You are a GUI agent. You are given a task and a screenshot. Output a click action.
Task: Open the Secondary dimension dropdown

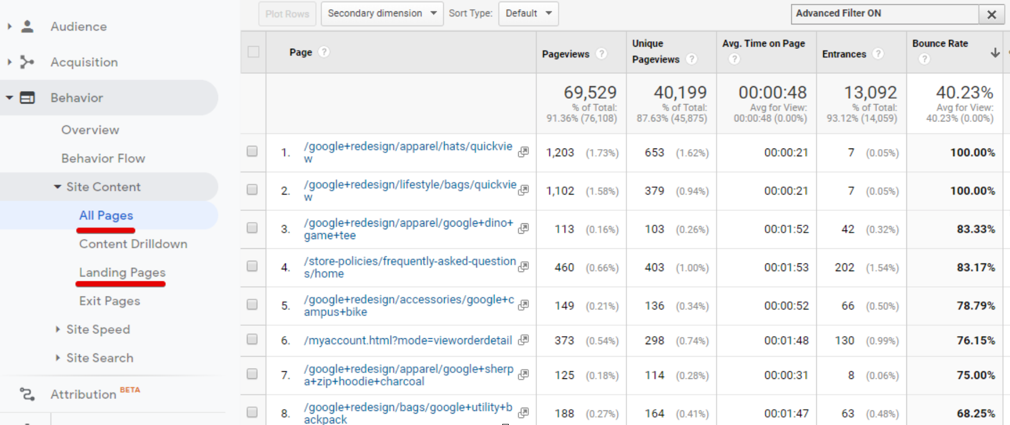[x=382, y=14]
